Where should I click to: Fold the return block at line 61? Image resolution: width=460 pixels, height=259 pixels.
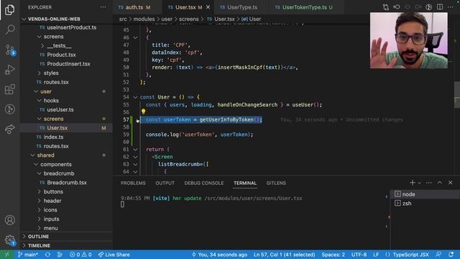pos(135,149)
